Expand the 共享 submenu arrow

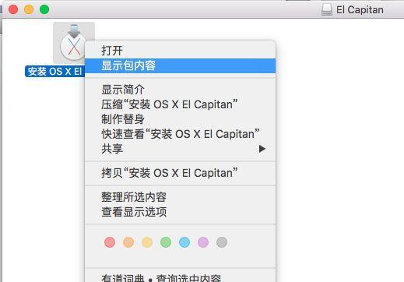click(262, 149)
